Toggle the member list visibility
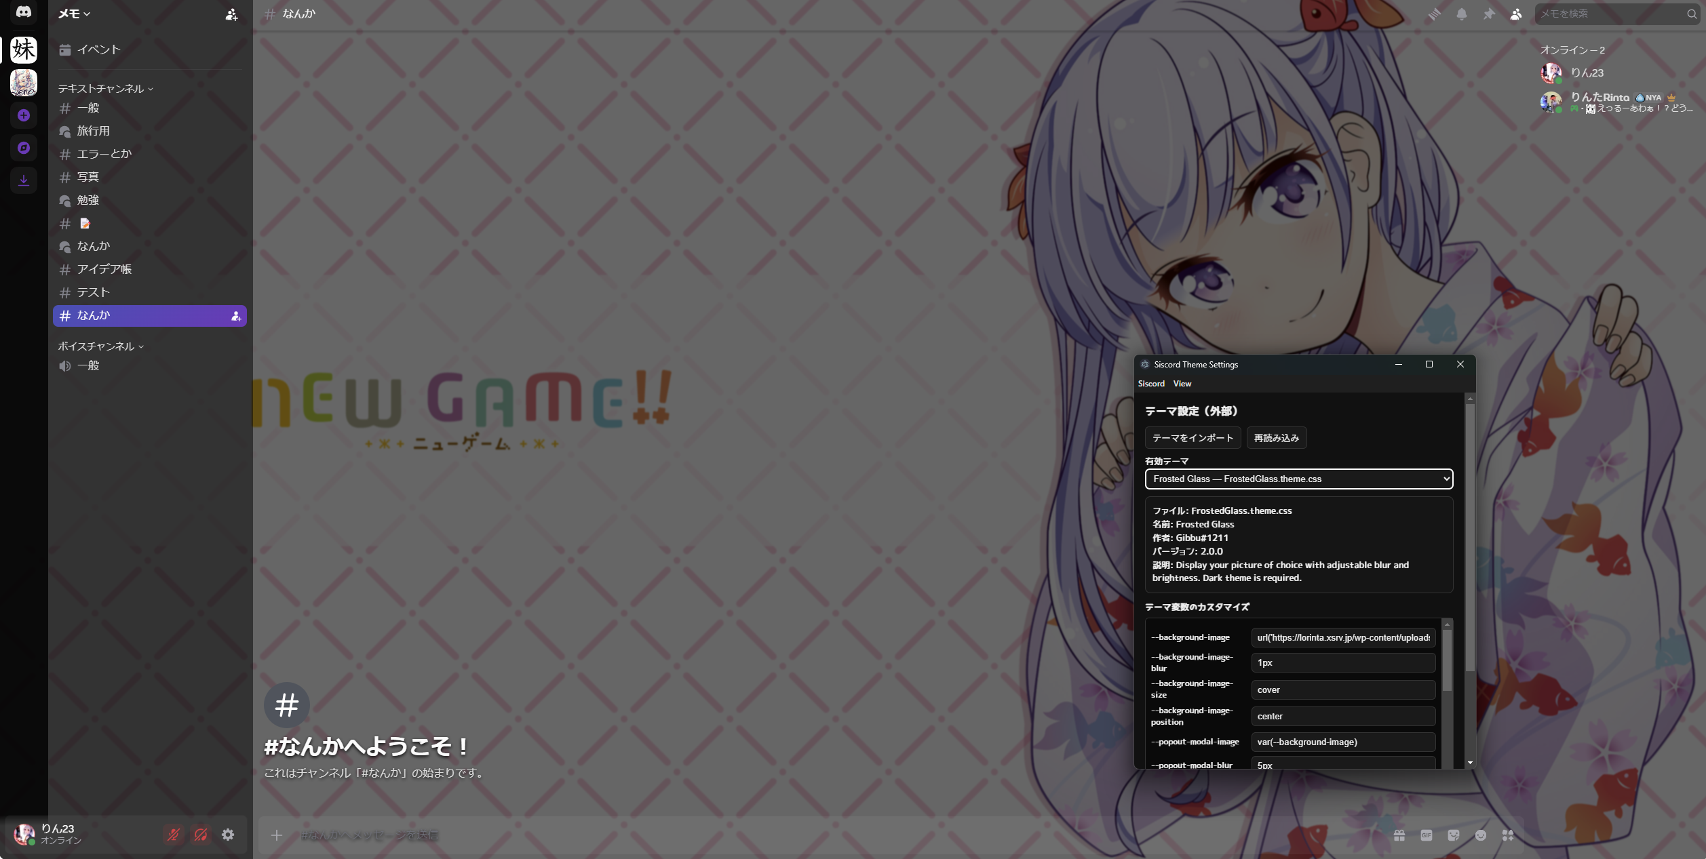Image resolution: width=1706 pixels, height=859 pixels. coord(1515,14)
